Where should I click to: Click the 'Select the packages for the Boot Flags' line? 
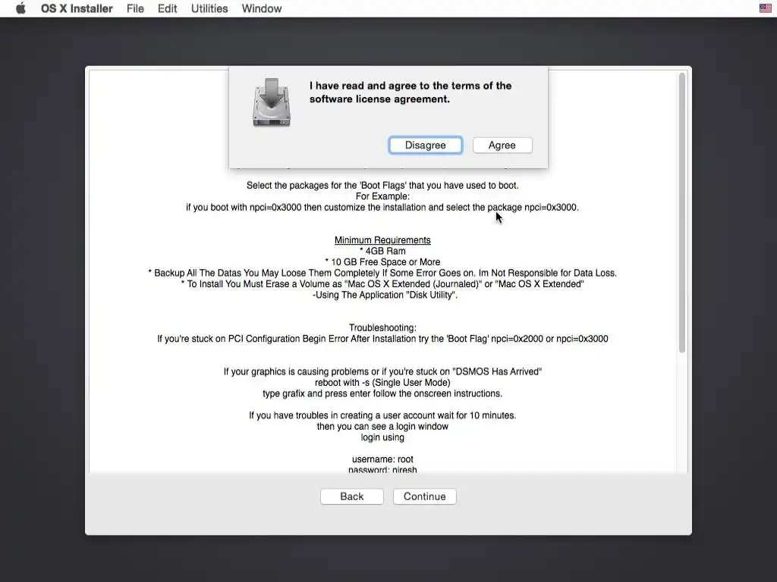tap(382, 185)
